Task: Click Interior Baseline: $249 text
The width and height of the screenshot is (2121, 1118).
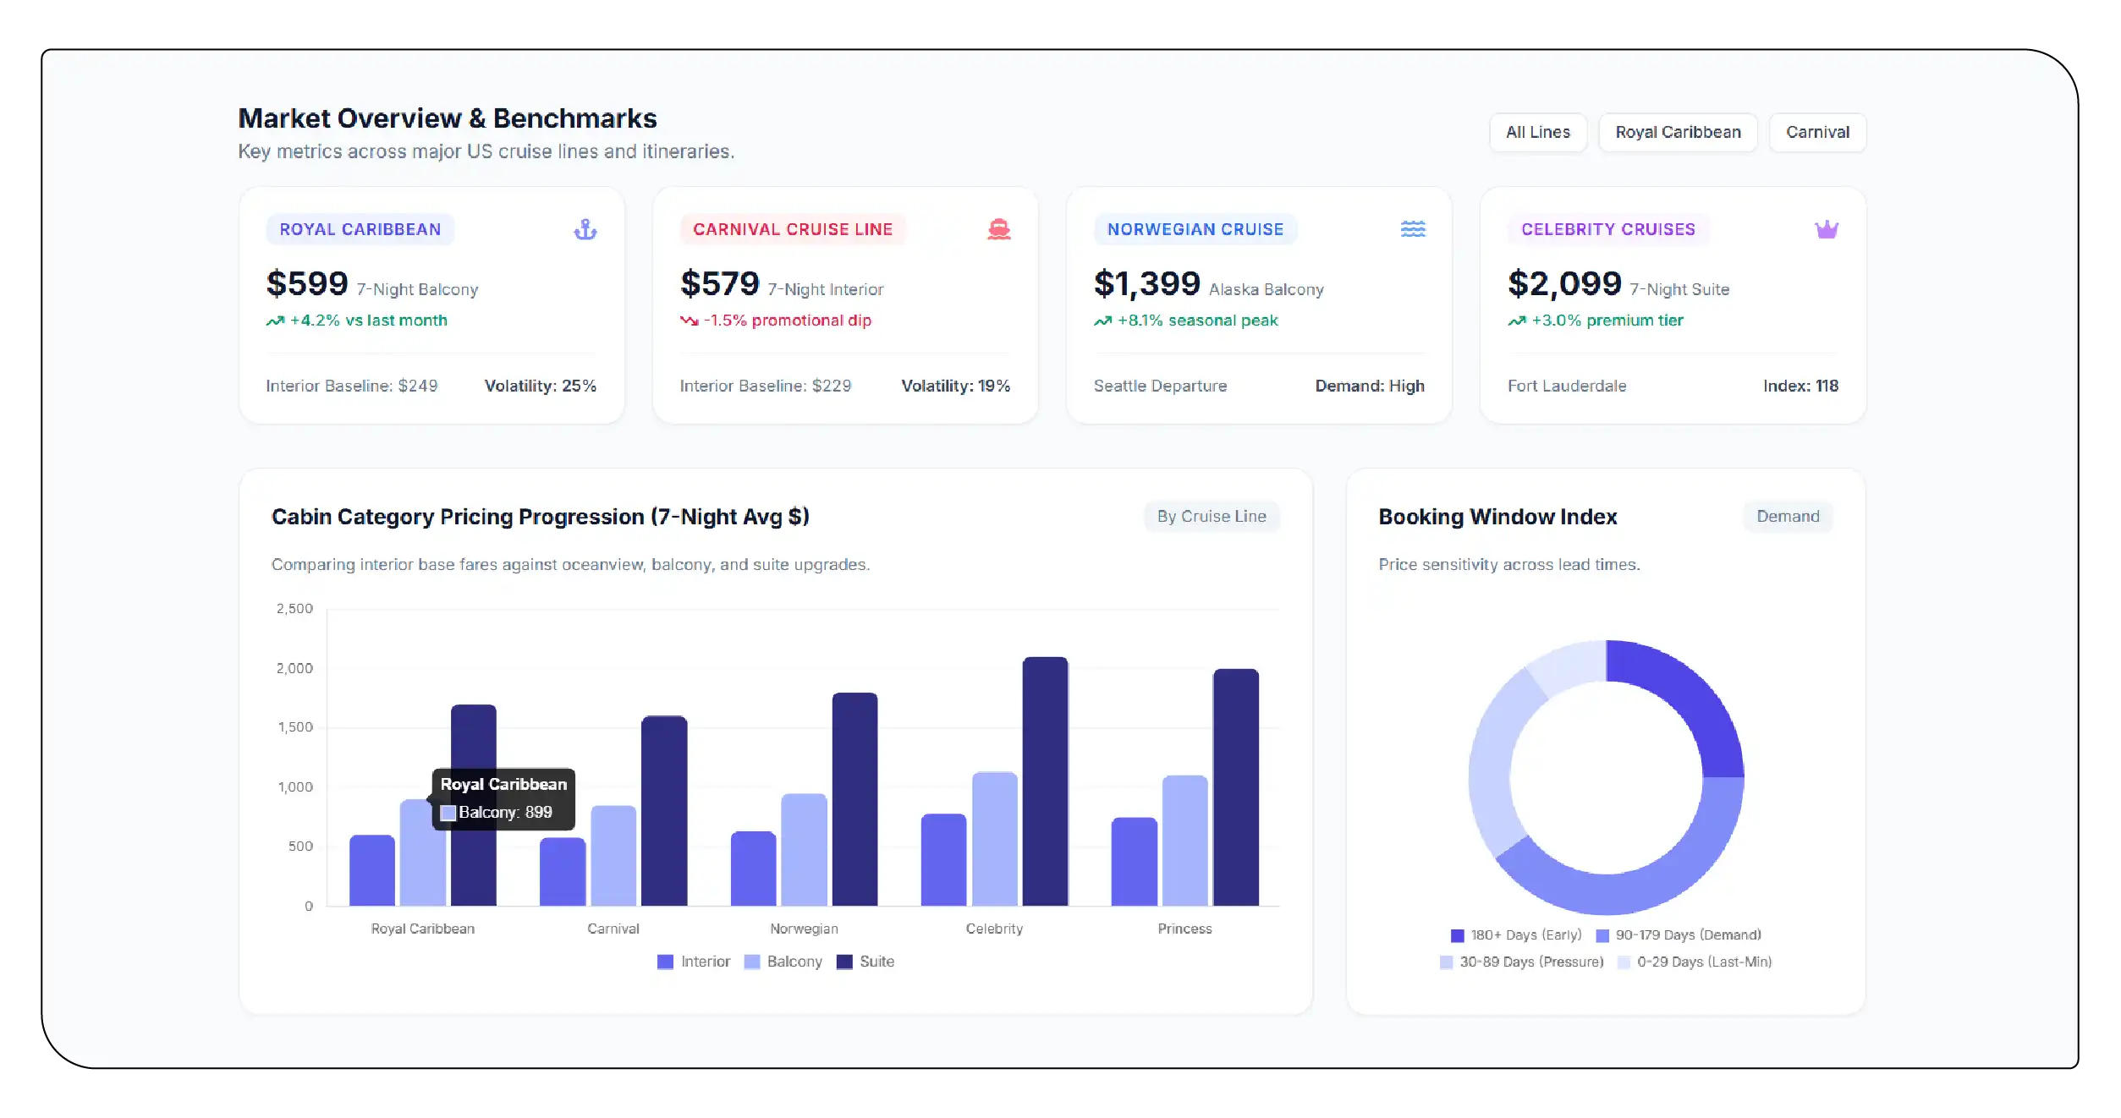Action: point(352,386)
